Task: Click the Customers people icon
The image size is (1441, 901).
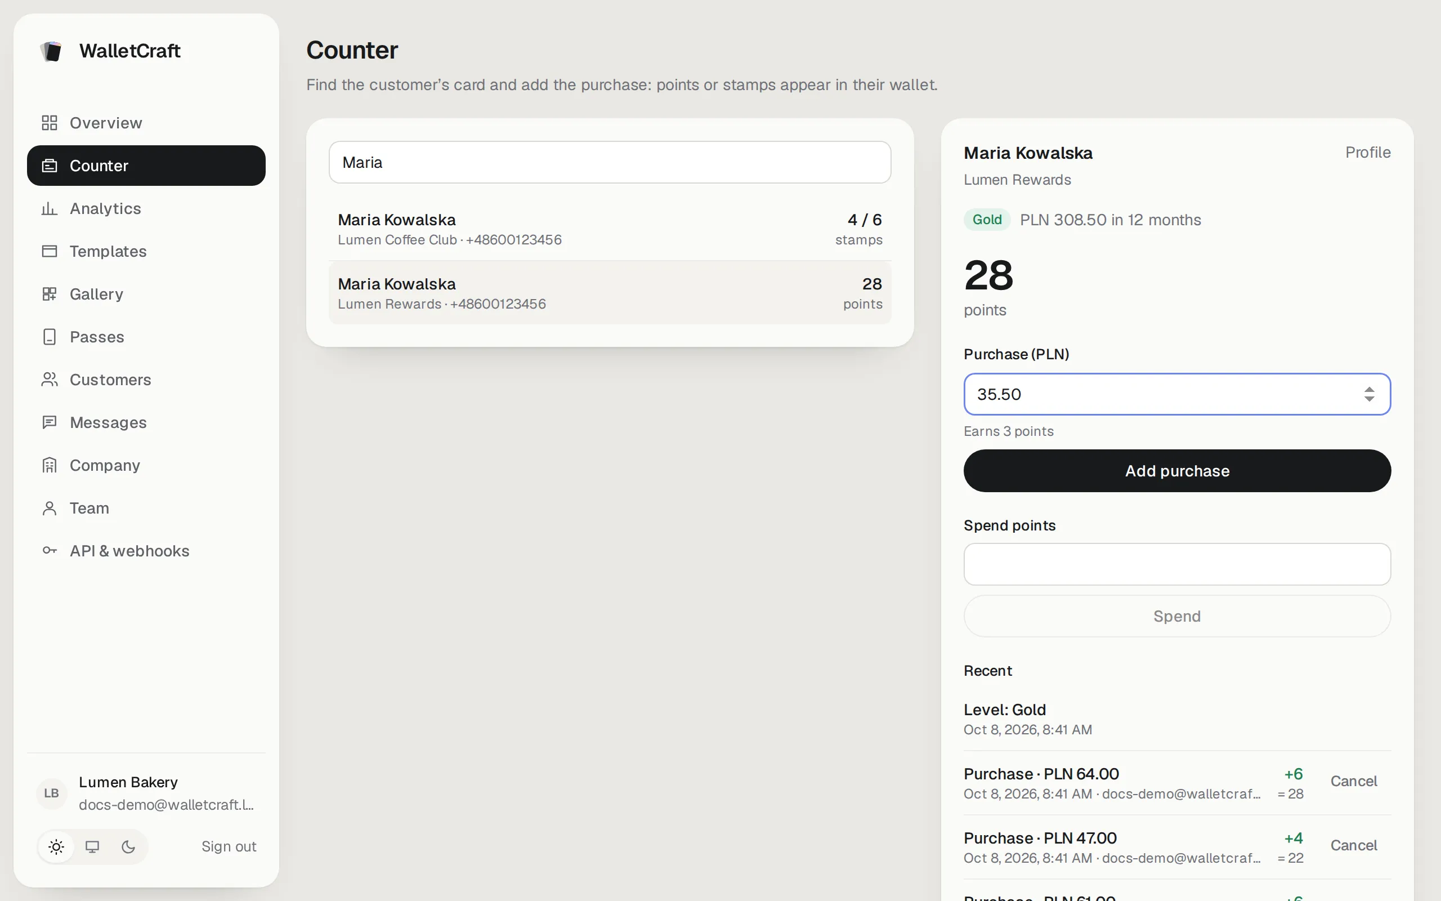Action: coord(50,380)
